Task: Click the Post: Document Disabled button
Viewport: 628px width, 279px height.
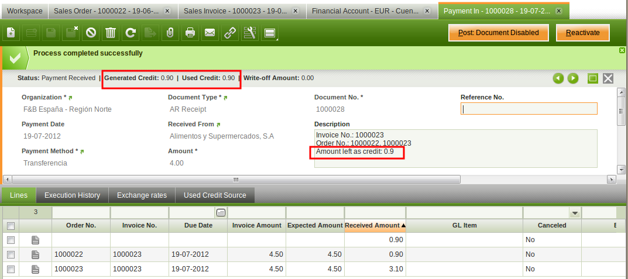Action: [x=498, y=33]
